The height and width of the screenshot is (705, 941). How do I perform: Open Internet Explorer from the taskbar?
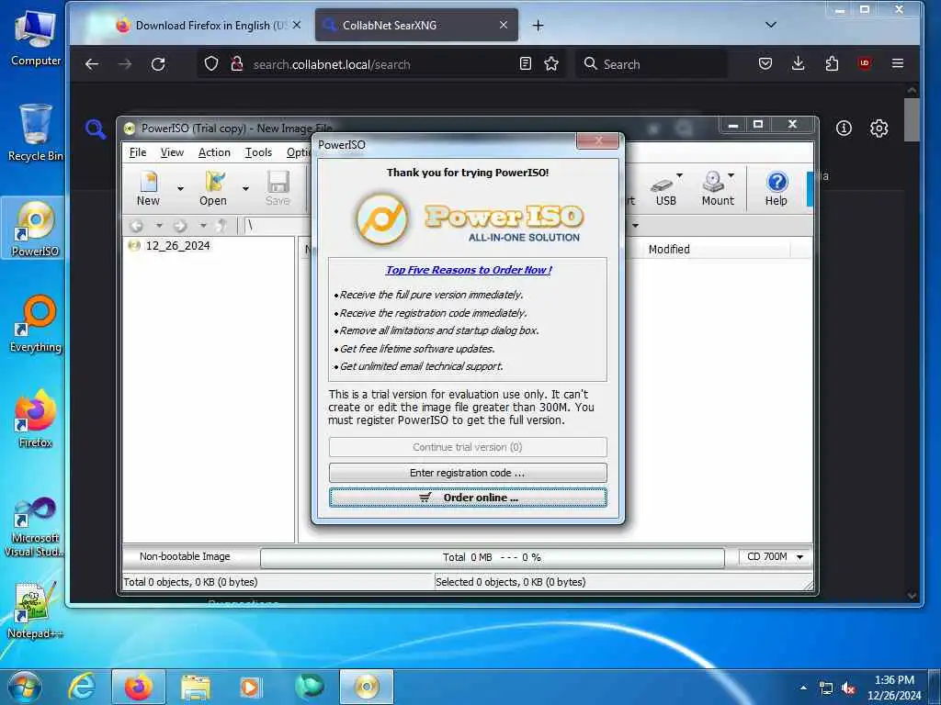tap(82, 687)
